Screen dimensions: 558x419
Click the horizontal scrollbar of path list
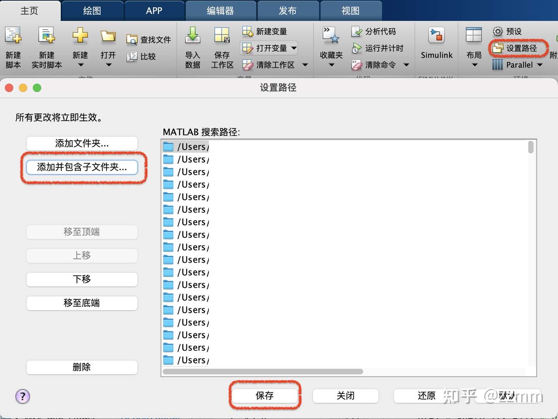[263, 372]
